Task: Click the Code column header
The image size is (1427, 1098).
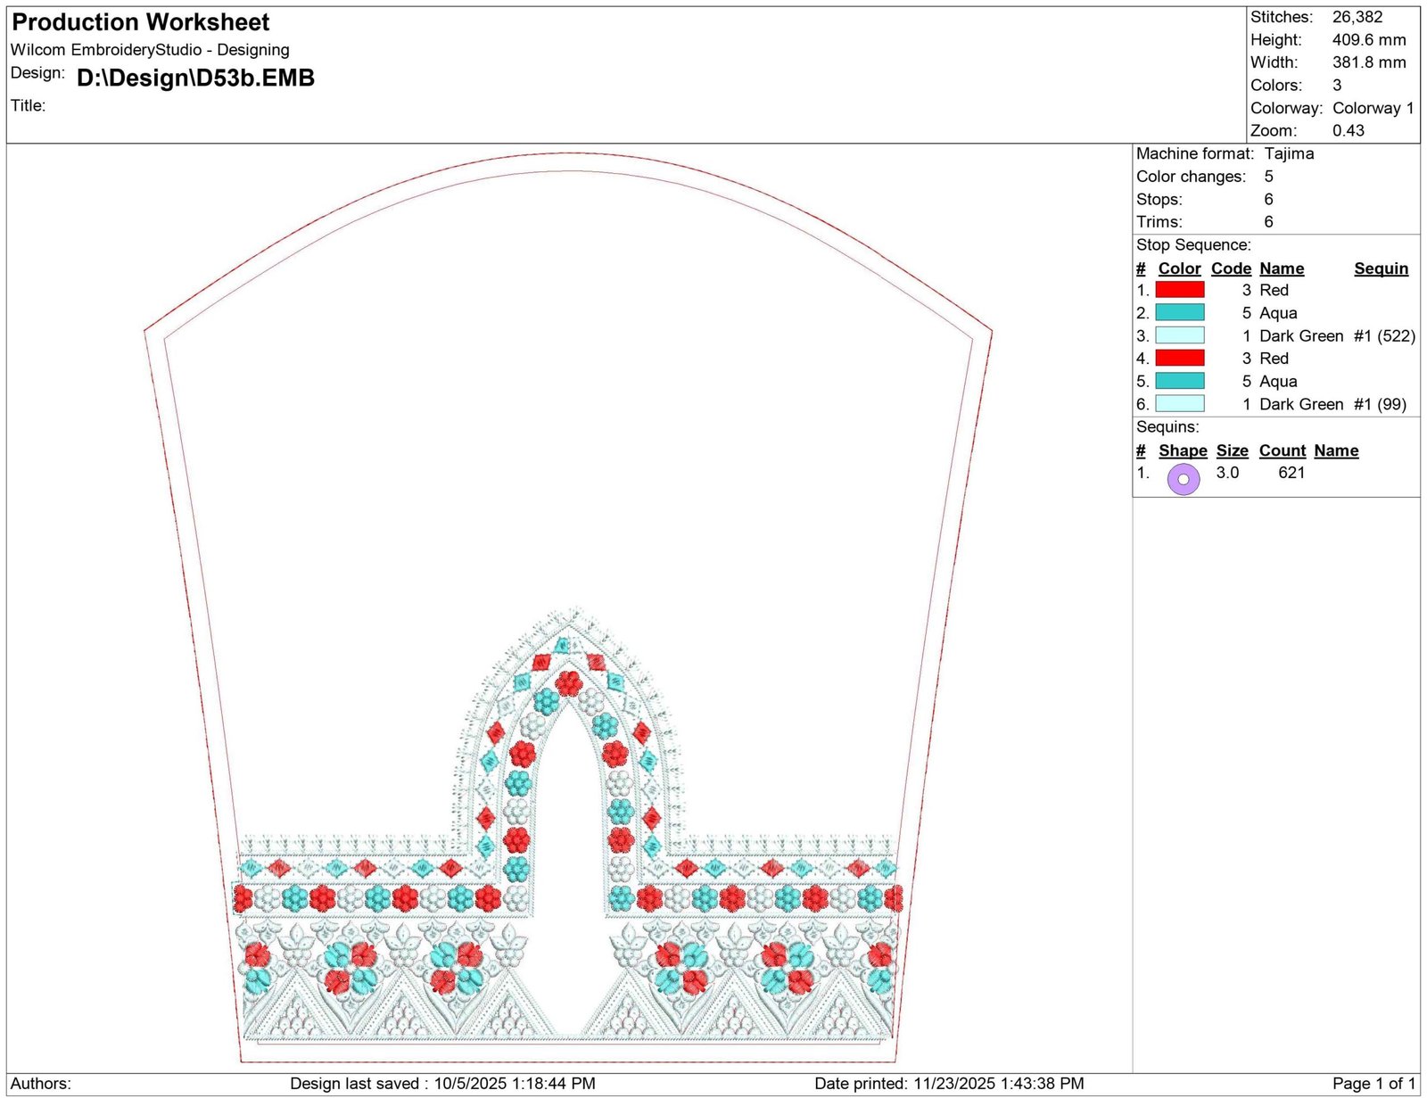Action: (1231, 268)
